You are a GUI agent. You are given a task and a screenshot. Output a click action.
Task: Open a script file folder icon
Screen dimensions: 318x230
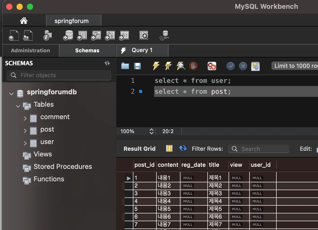pyautogui.click(x=125, y=66)
